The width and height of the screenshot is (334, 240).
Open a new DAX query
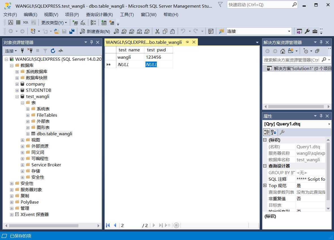[x=147, y=31]
